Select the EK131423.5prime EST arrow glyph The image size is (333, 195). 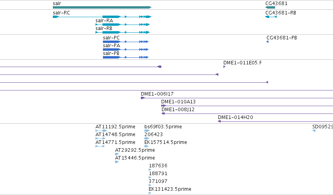pos(150,193)
